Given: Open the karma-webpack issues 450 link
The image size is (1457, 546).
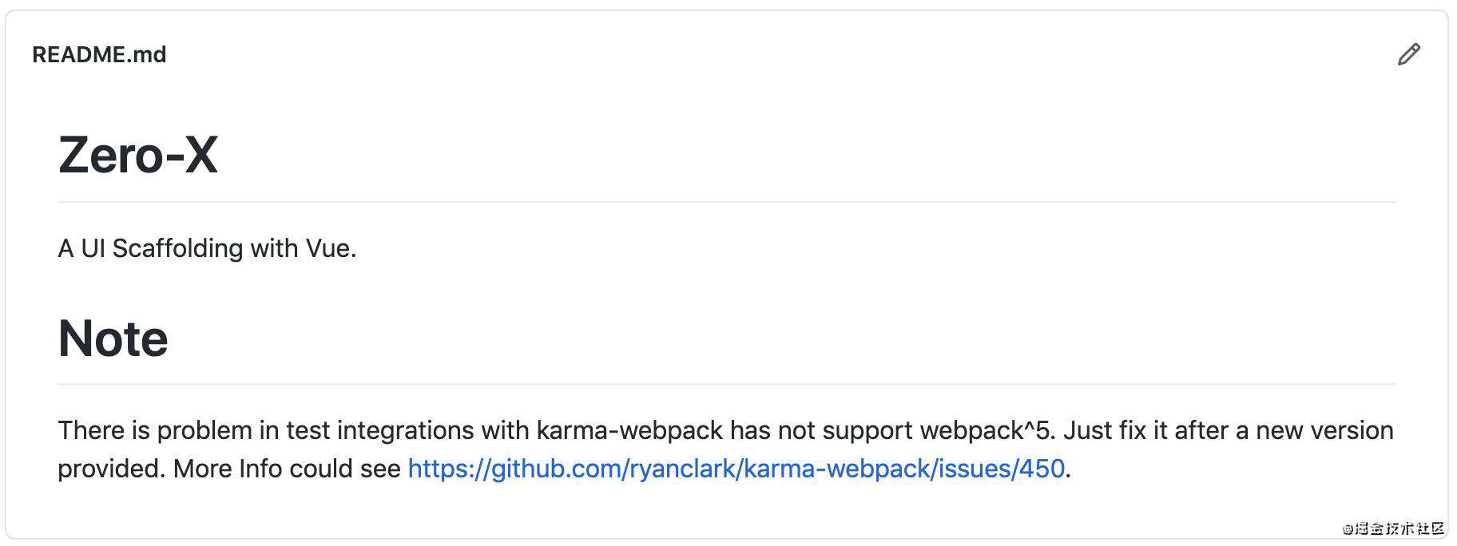Looking at the screenshot, I should tap(736, 469).
